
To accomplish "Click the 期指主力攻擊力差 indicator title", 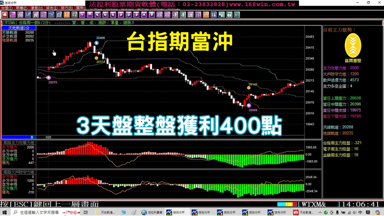I will [19, 142].
